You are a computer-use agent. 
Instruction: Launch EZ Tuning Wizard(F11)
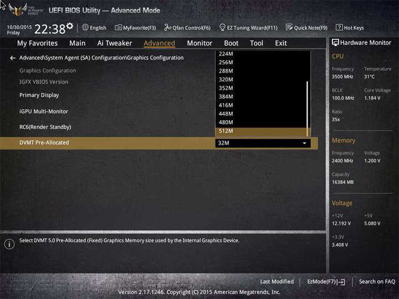click(248, 28)
